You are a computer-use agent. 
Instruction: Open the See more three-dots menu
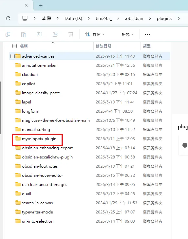[147, 35]
